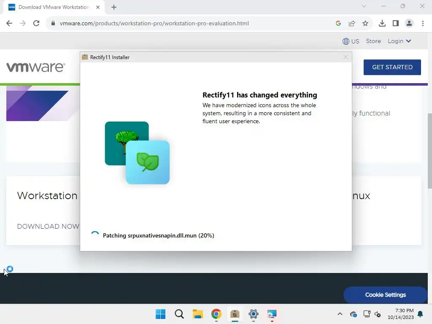Click the Rectify11 Installer title icon
Image resolution: width=432 pixels, height=324 pixels.
[85, 57]
